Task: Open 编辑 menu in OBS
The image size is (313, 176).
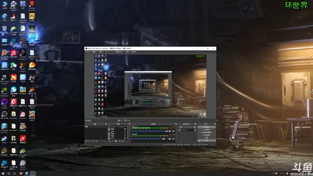Action: click(94, 52)
